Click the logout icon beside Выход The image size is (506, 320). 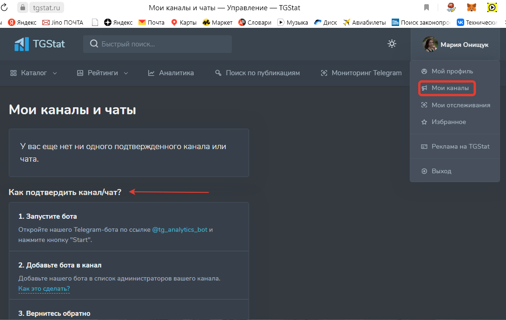click(x=423, y=170)
